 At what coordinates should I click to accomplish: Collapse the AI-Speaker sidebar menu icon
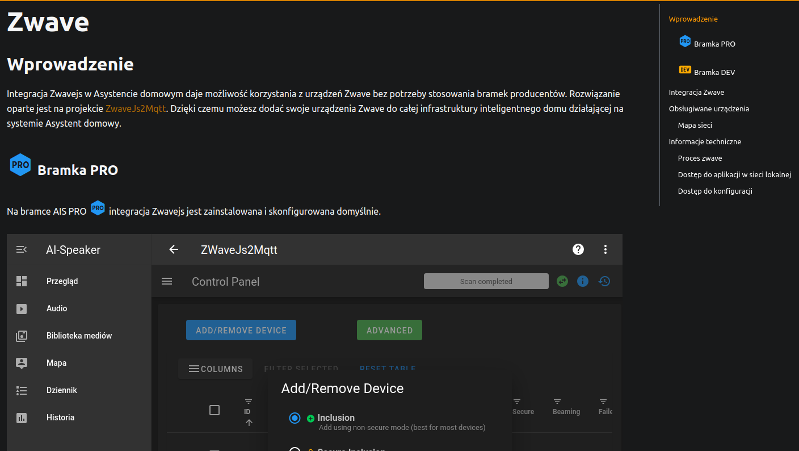coord(22,249)
